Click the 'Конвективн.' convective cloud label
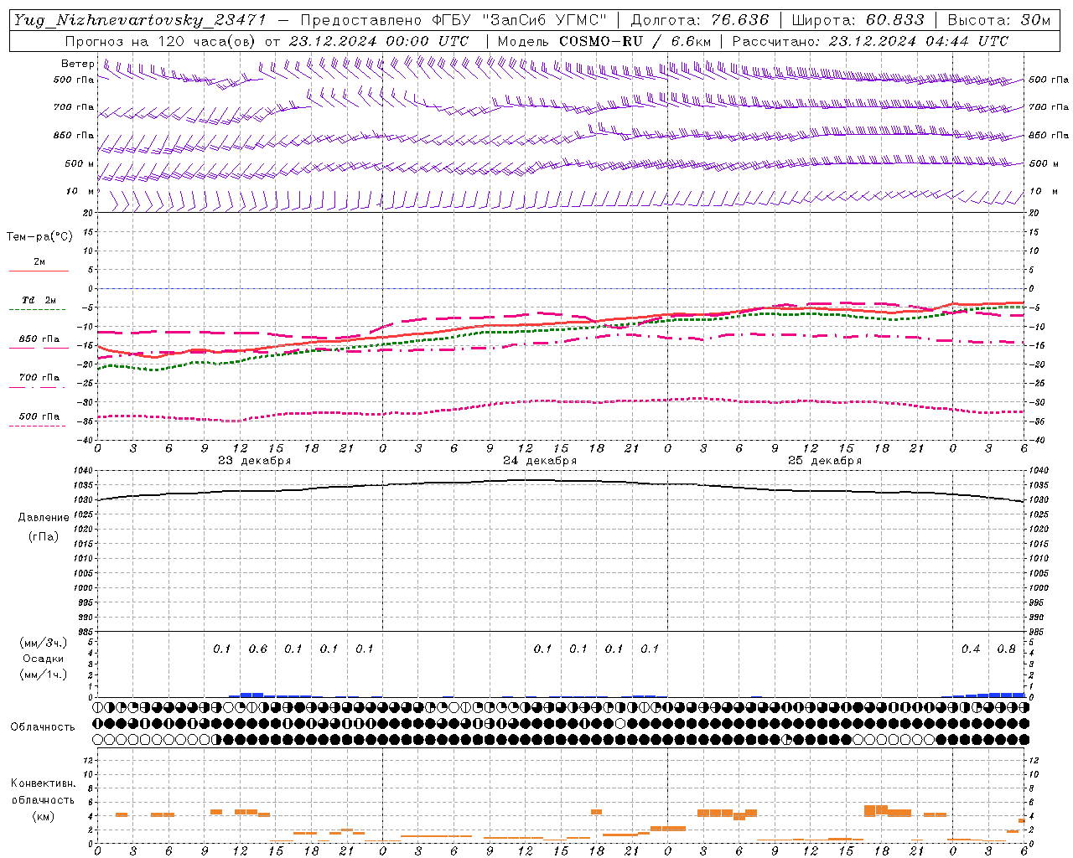Viewport: 1073px width, 858px height. click(43, 783)
